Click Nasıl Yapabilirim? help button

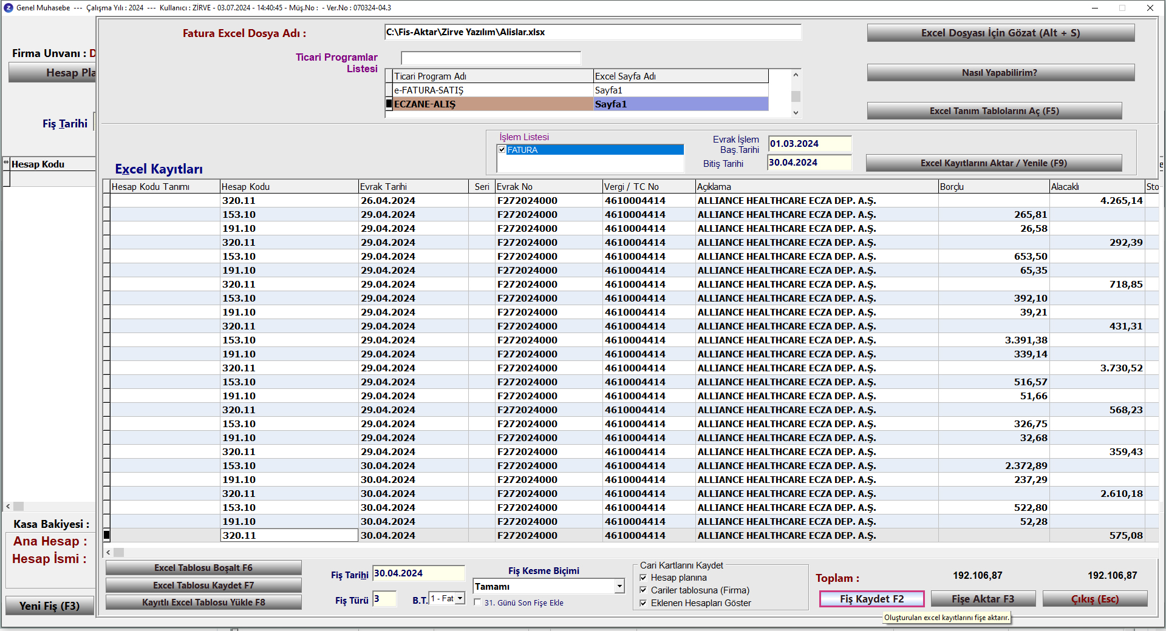point(1000,73)
